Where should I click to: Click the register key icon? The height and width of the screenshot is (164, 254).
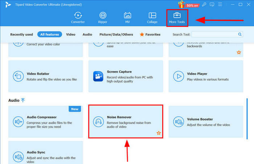[x=204, y=4]
